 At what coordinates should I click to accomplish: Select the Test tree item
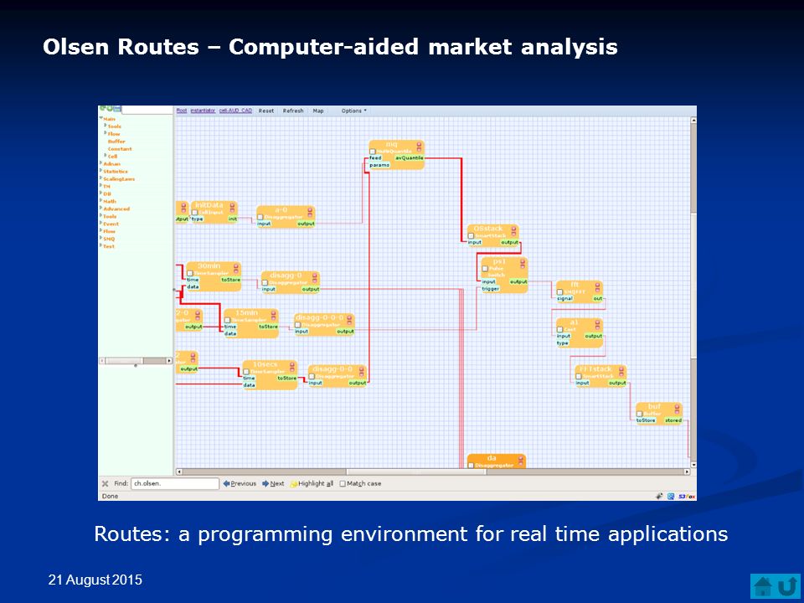click(x=109, y=246)
